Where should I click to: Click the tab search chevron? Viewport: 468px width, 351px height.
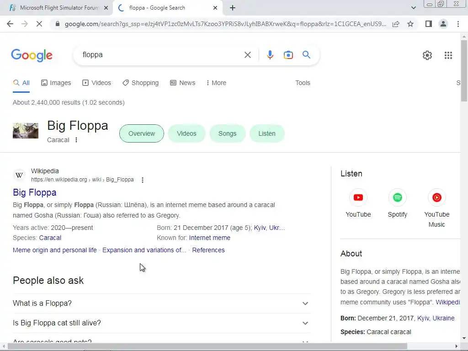point(413,8)
